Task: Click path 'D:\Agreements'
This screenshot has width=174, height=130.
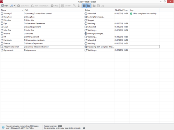Action: tap(30, 50)
